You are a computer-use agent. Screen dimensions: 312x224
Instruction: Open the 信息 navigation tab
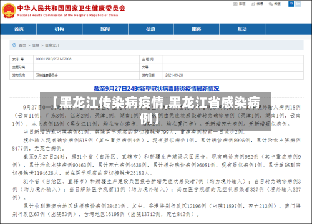click(151, 29)
